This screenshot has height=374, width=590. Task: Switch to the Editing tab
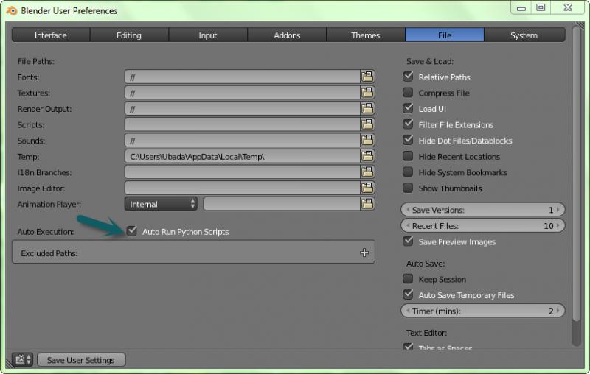pos(129,35)
